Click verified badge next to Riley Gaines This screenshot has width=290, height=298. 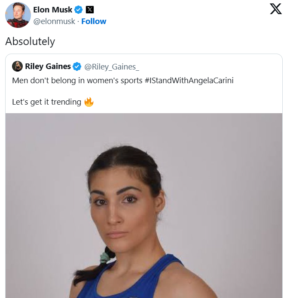coord(77,66)
